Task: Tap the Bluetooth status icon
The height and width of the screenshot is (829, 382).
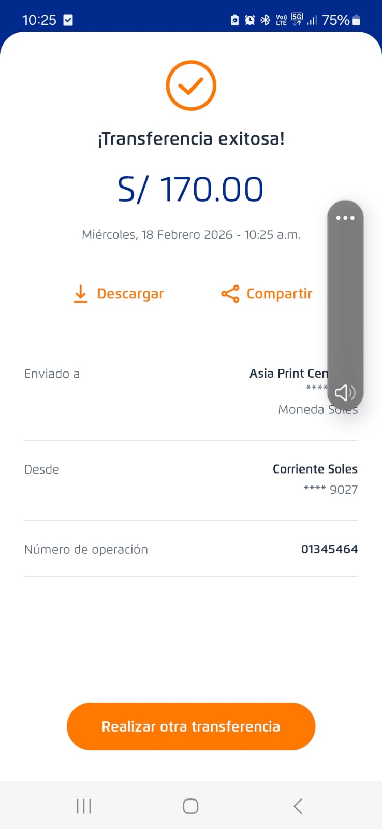Action: 265,20
